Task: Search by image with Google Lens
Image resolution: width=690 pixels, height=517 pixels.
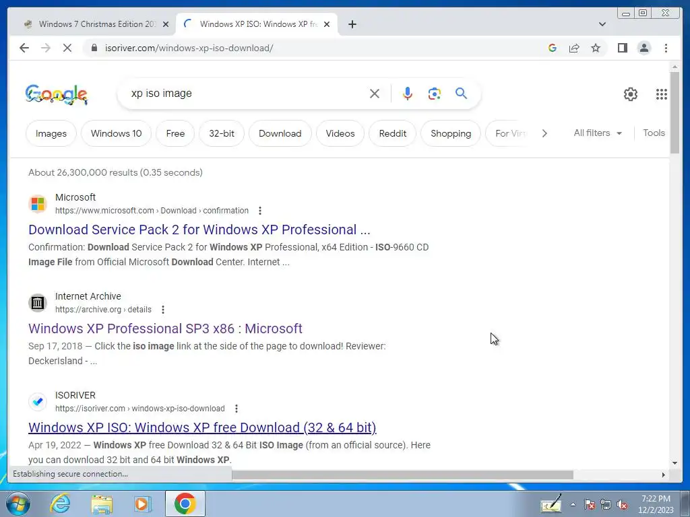Action: [x=435, y=93]
